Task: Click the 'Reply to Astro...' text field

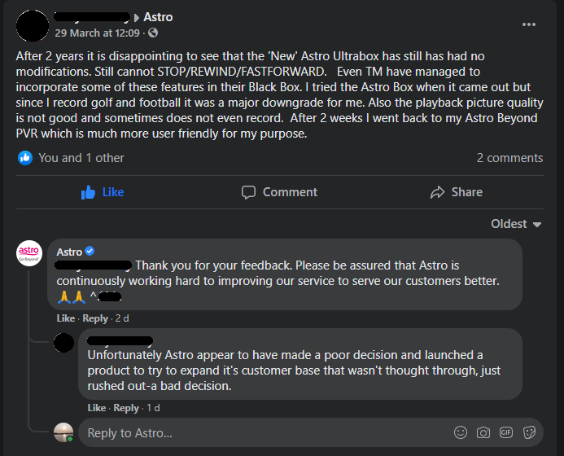Action: tap(260, 432)
